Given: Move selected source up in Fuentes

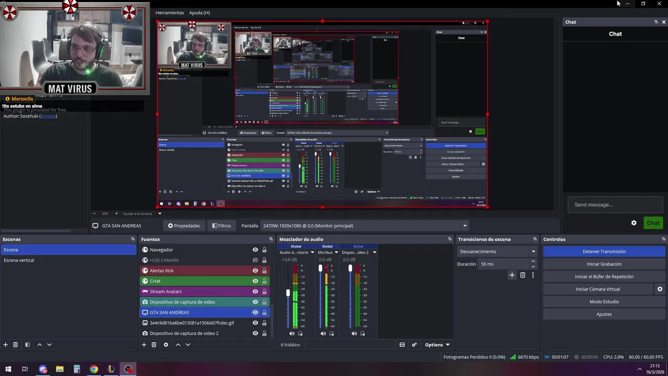Looking at the screenshot, I should [x=178, y=345].
